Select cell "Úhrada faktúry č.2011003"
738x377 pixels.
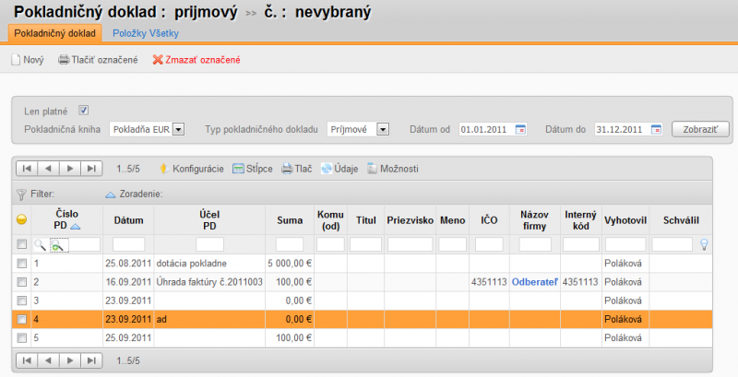(209, 282)
